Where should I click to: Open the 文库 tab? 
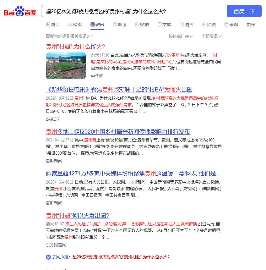[164, 25]
